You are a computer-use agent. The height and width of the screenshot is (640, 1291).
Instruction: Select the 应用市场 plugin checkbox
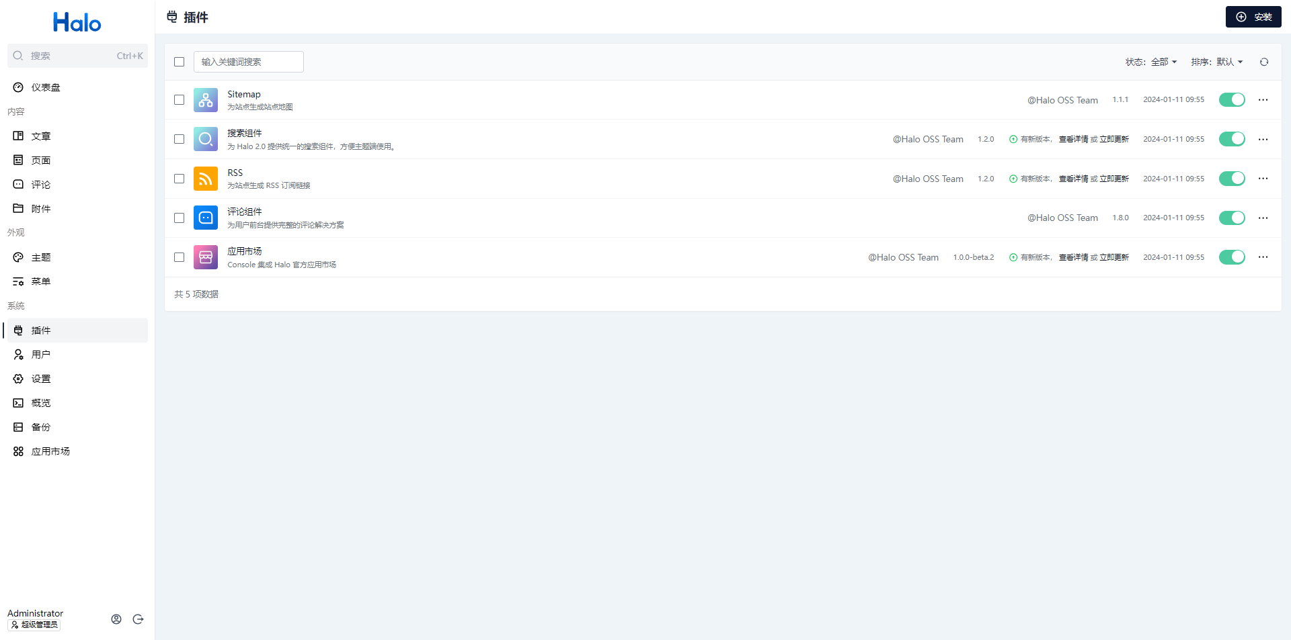tap(179, 257)
